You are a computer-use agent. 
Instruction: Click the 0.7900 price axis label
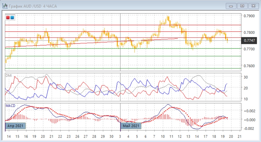click(249, 16)
